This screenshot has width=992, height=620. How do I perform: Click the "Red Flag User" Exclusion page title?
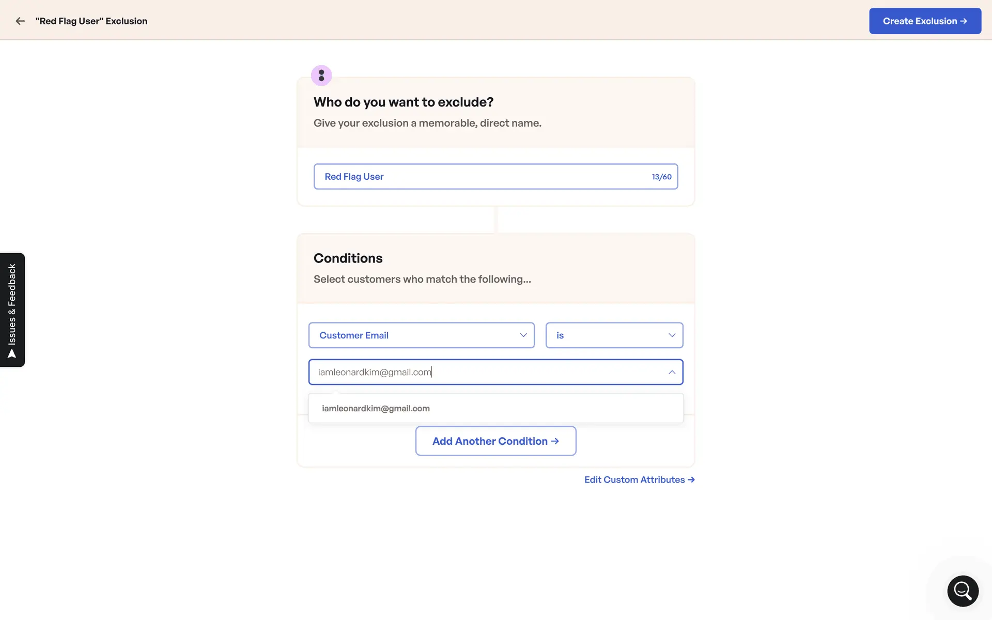[91, 21]
